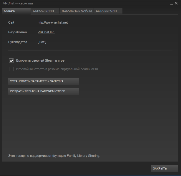Screen dimensions: 181x176
Task: Toggle the Steam overlay in-game checkbox
Action: tap(11, 61)
